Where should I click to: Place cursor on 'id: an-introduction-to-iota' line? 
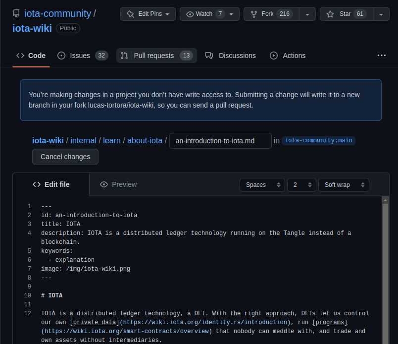[89, 215]
